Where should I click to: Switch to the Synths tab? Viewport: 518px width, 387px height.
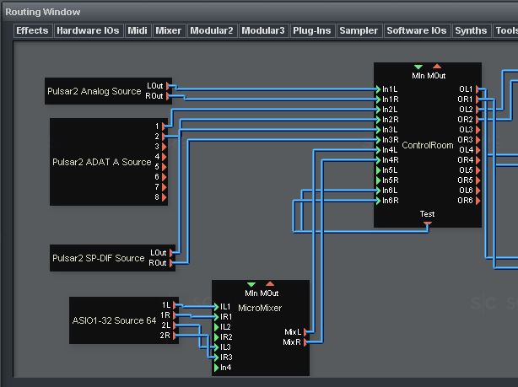(471, 30)
